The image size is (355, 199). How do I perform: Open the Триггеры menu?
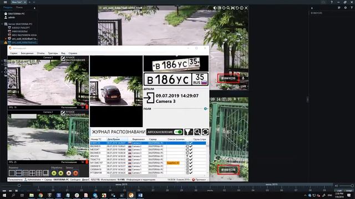(x=53, y=53)
